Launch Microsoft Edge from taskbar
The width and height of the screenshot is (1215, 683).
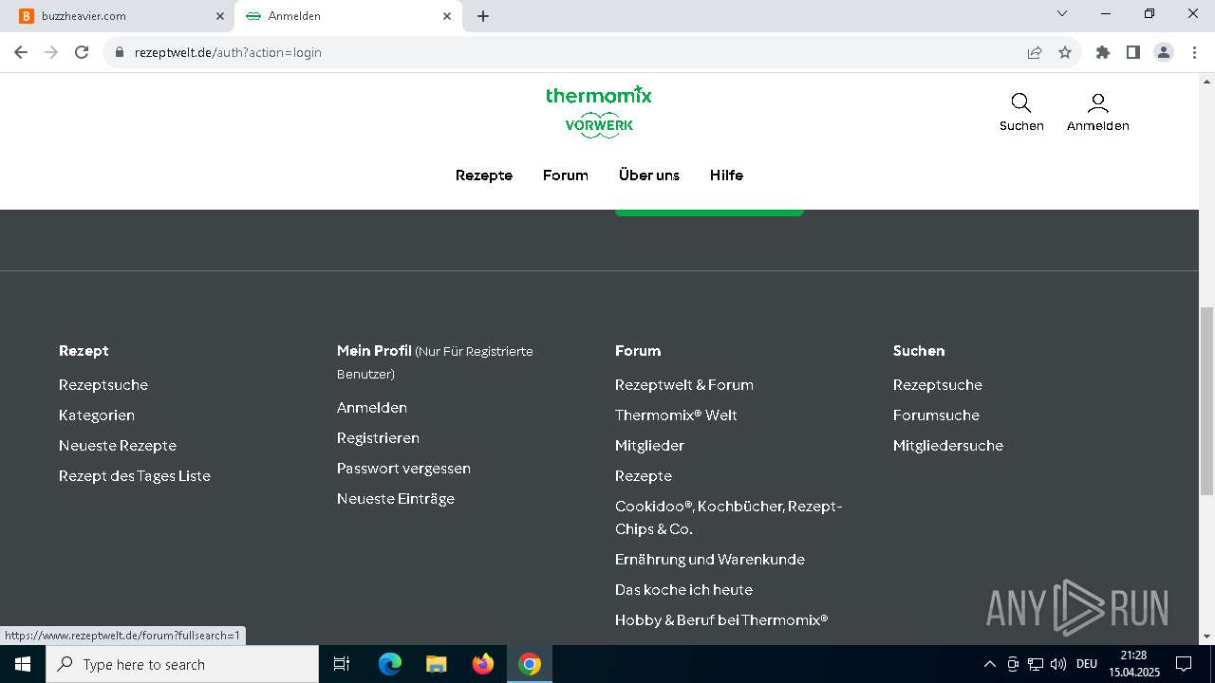[390, 664]
